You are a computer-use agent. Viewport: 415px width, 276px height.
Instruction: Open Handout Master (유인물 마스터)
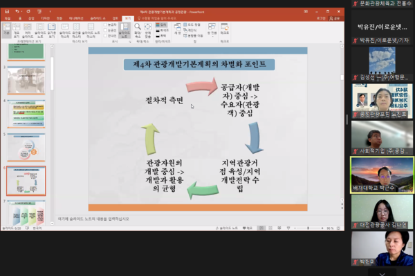[x=77, y=30]
